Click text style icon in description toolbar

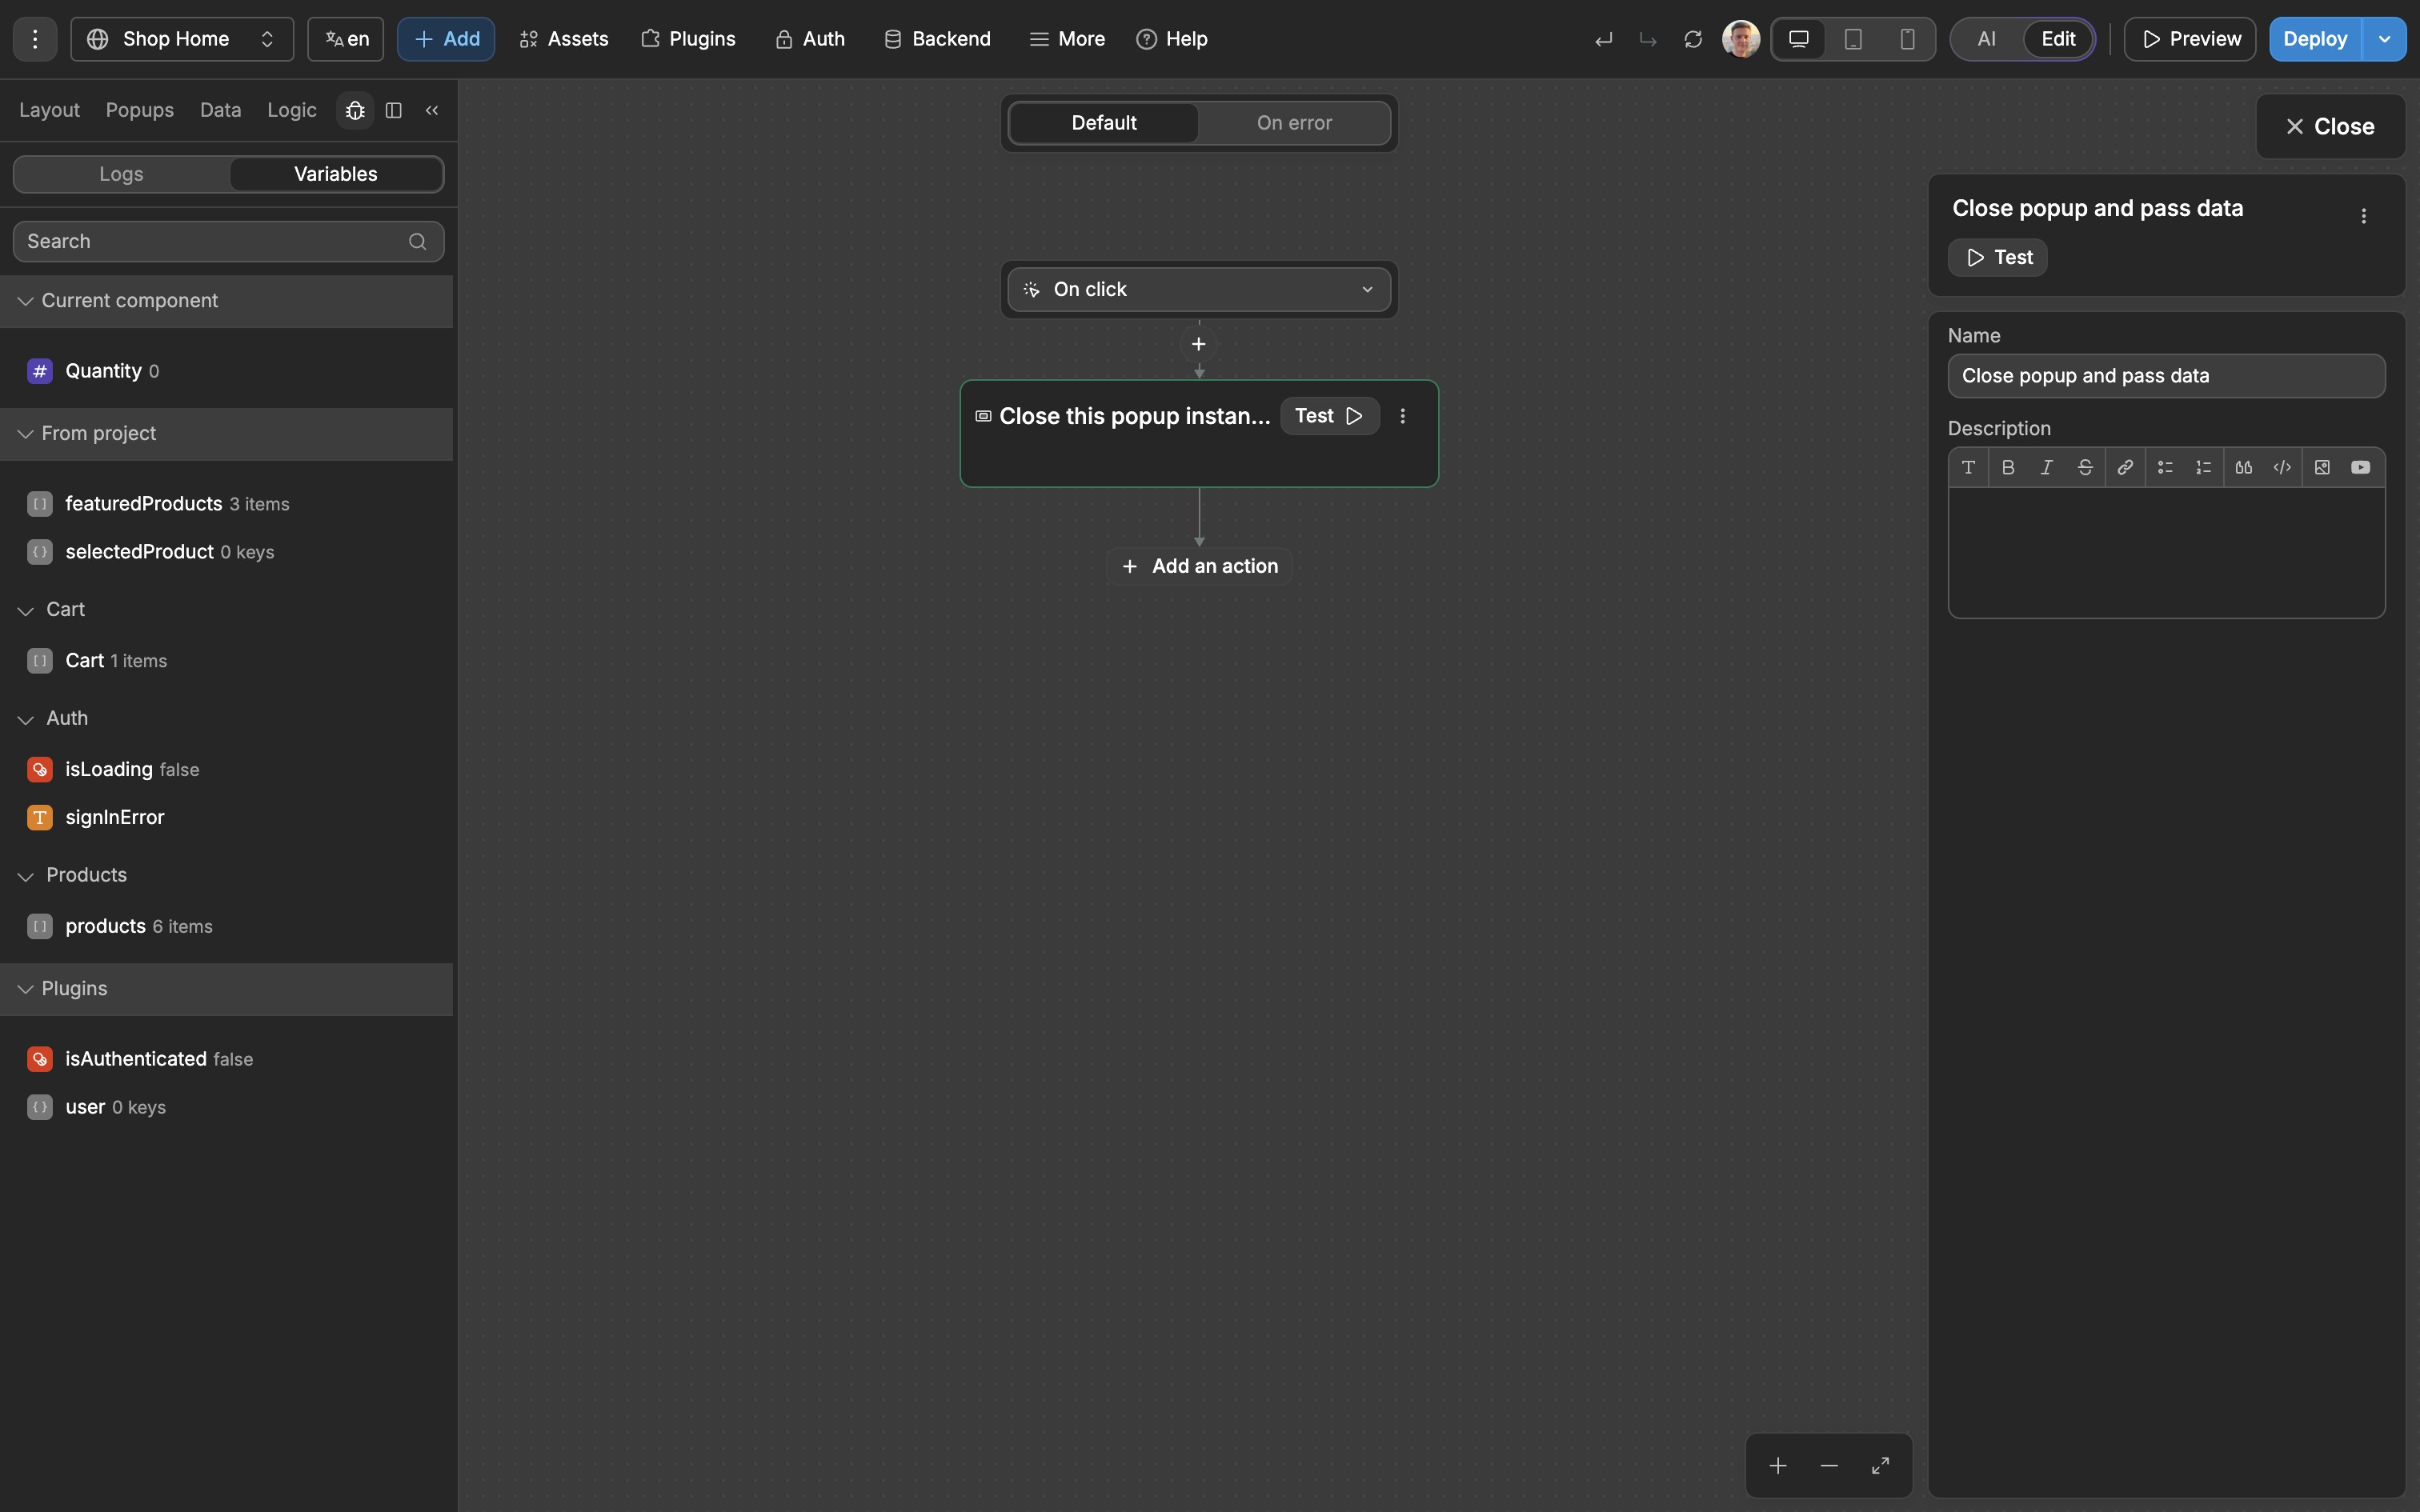[1968, 467]
